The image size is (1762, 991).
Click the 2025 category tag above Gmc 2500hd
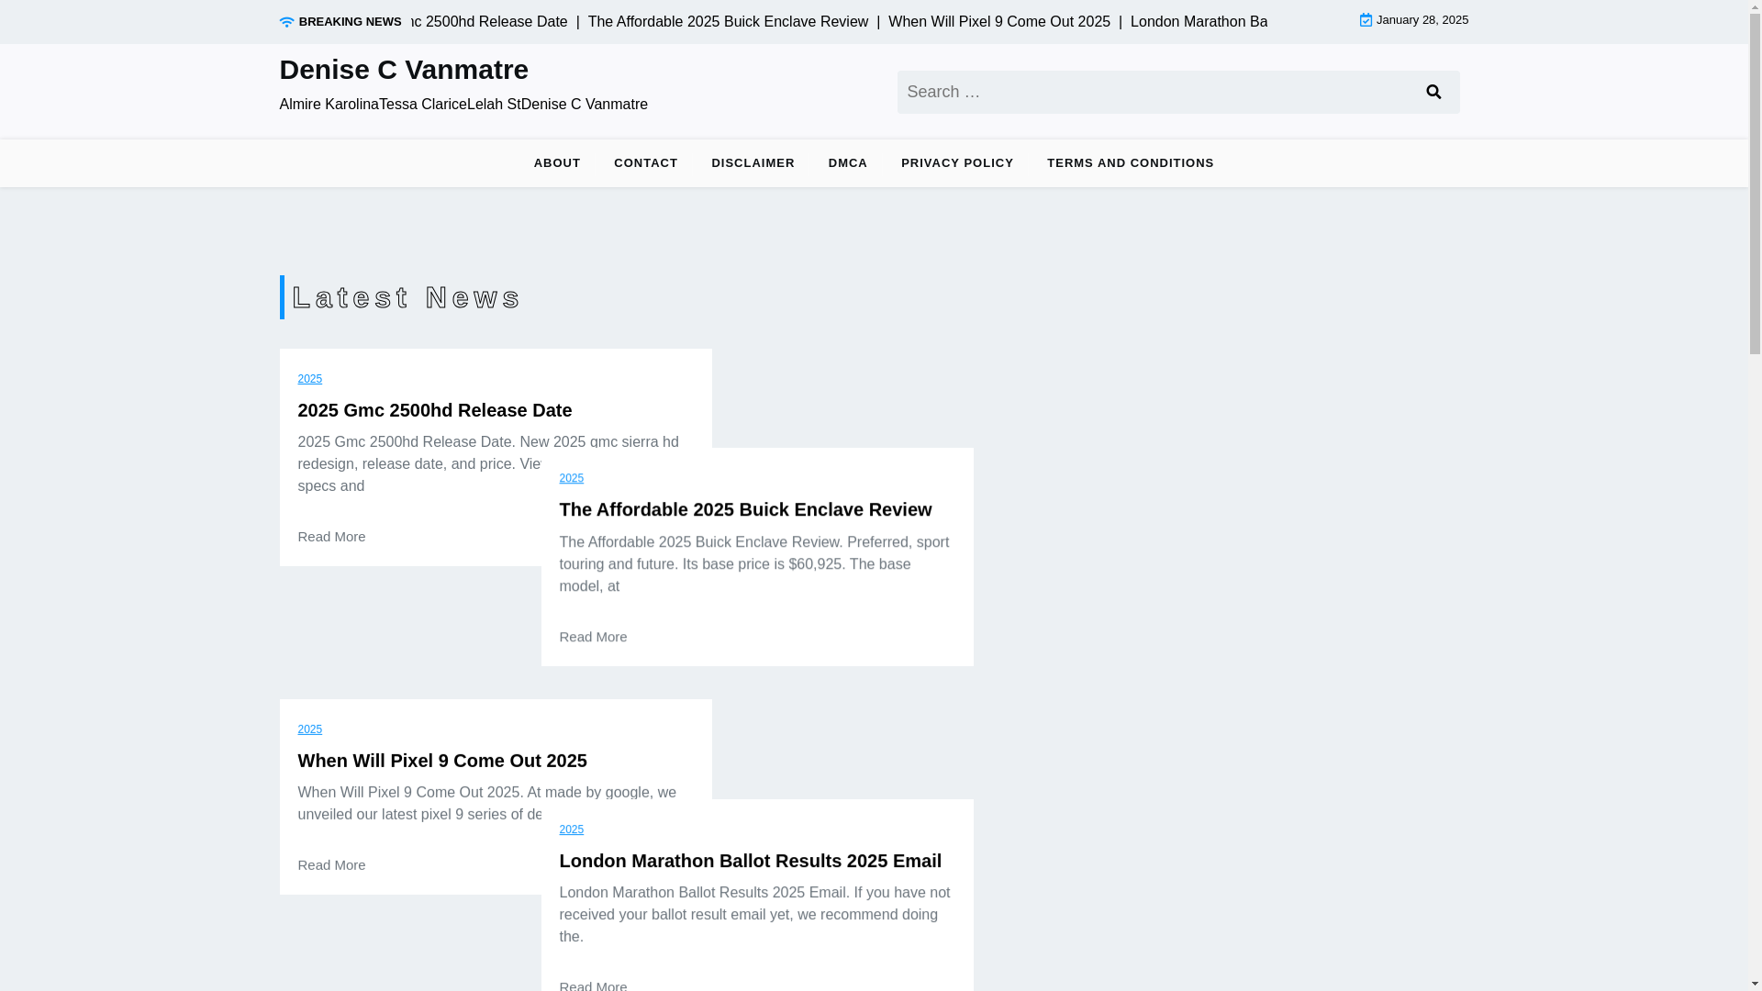click(310, 379)
